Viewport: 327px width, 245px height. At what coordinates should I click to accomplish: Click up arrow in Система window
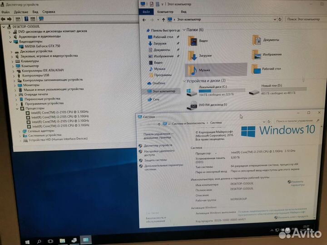click(x=159, y=124)
